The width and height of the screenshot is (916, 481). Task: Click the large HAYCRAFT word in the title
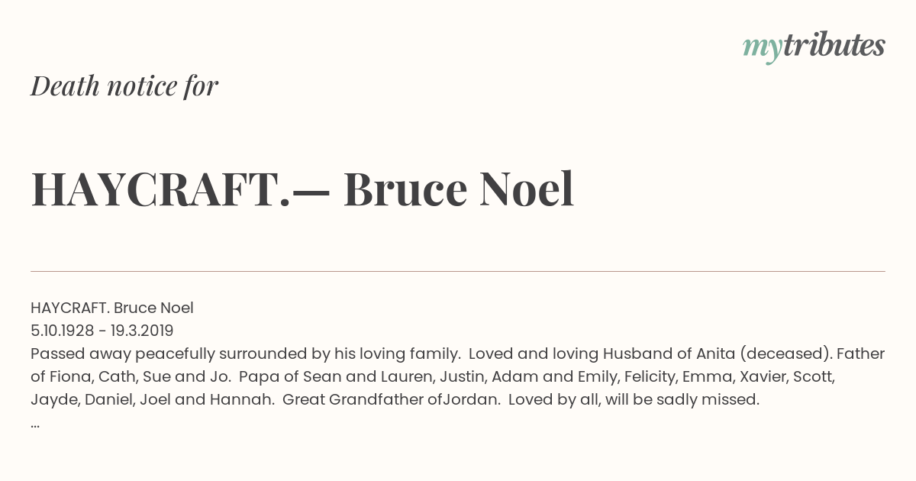(x=160, y=189)
